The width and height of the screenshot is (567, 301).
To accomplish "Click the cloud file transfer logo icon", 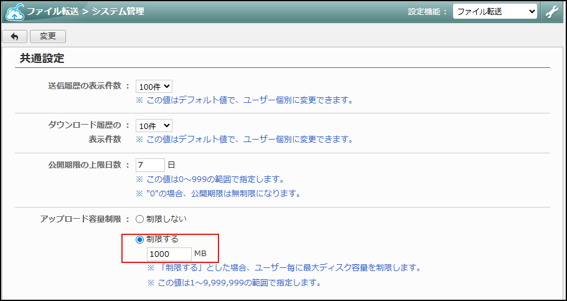I will point(15,12).
